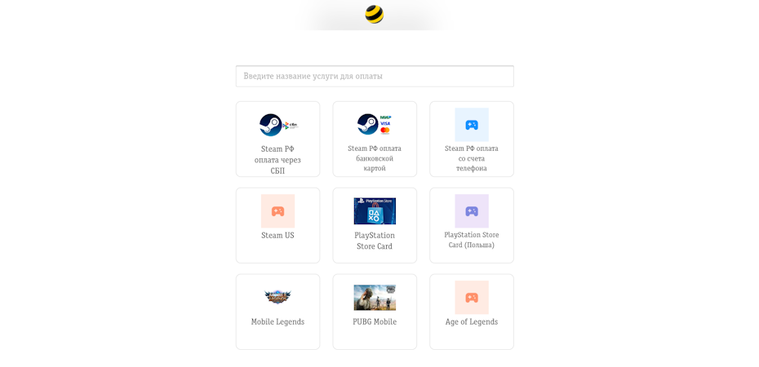Click the orange gamepad icon above Age of Legends

(472, 298)
